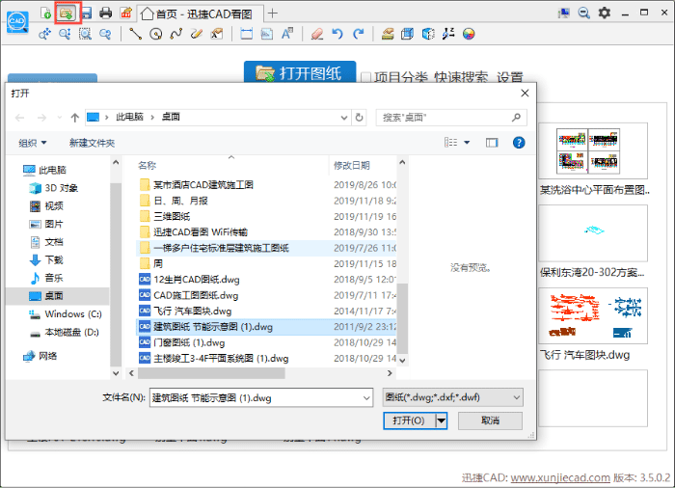Screen dimensions: 675x488
Task: Click the zoom out magnifier in title bar
Action: 583,13
